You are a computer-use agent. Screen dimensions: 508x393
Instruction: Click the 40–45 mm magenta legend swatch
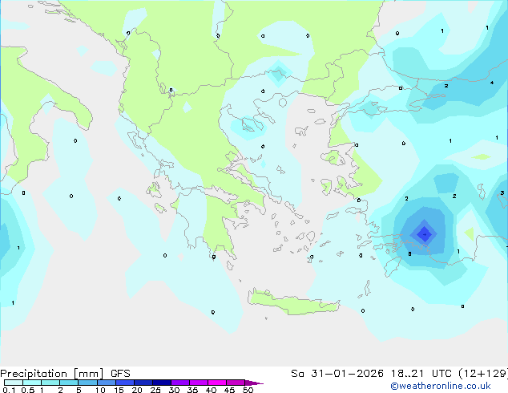click(x=217, y=383)
